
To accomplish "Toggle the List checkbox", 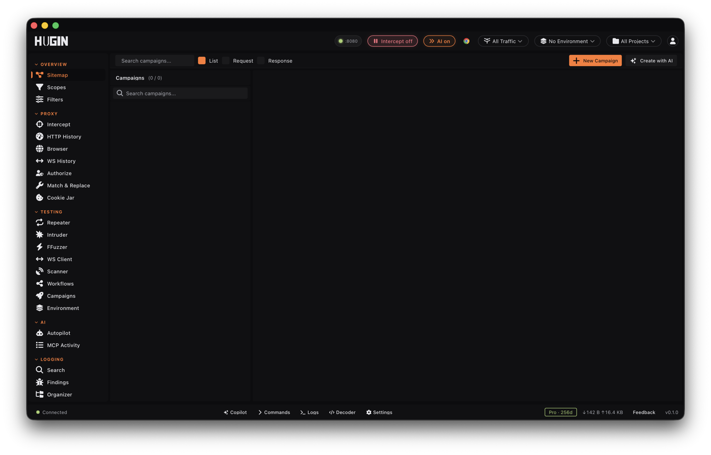I will [202, 60].
